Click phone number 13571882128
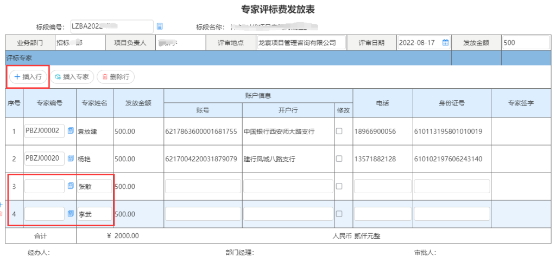556x263 pixels. coord(375,159)
